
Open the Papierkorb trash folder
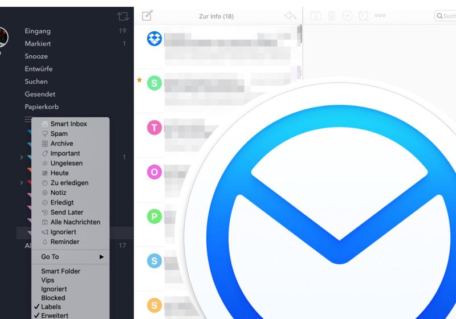pyautogui.click(x=42, y=107)
